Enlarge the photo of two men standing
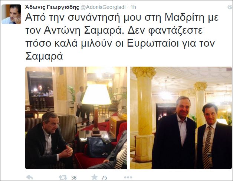 tap(181, 118)
